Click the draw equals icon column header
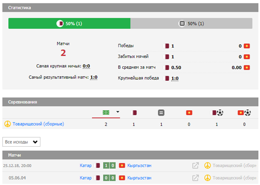Viewport: 260px width, 185px height. point(161,112)
